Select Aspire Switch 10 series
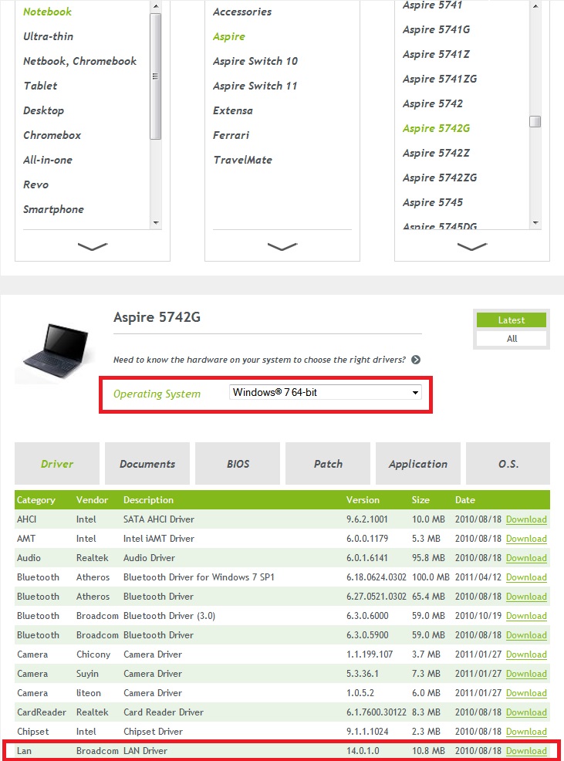The height and width of the screenshot is (761, 564). [255, 61]
